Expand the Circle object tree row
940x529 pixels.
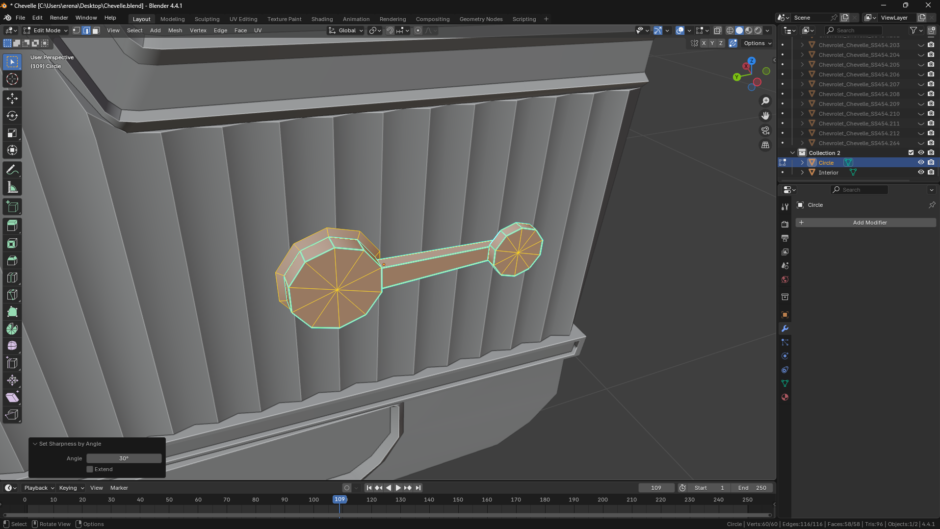pos(802,163)
